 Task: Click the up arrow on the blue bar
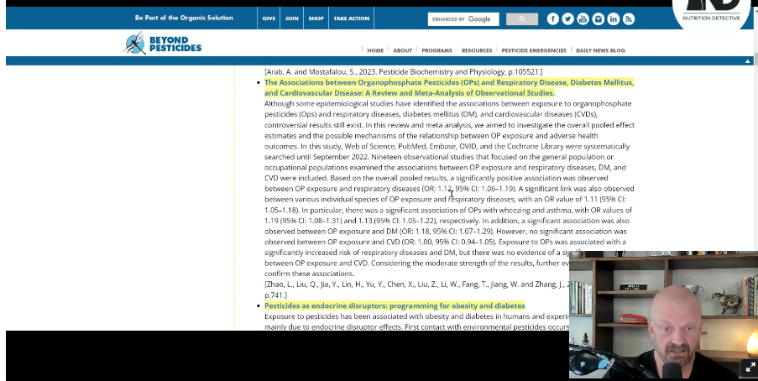point(747,61)
